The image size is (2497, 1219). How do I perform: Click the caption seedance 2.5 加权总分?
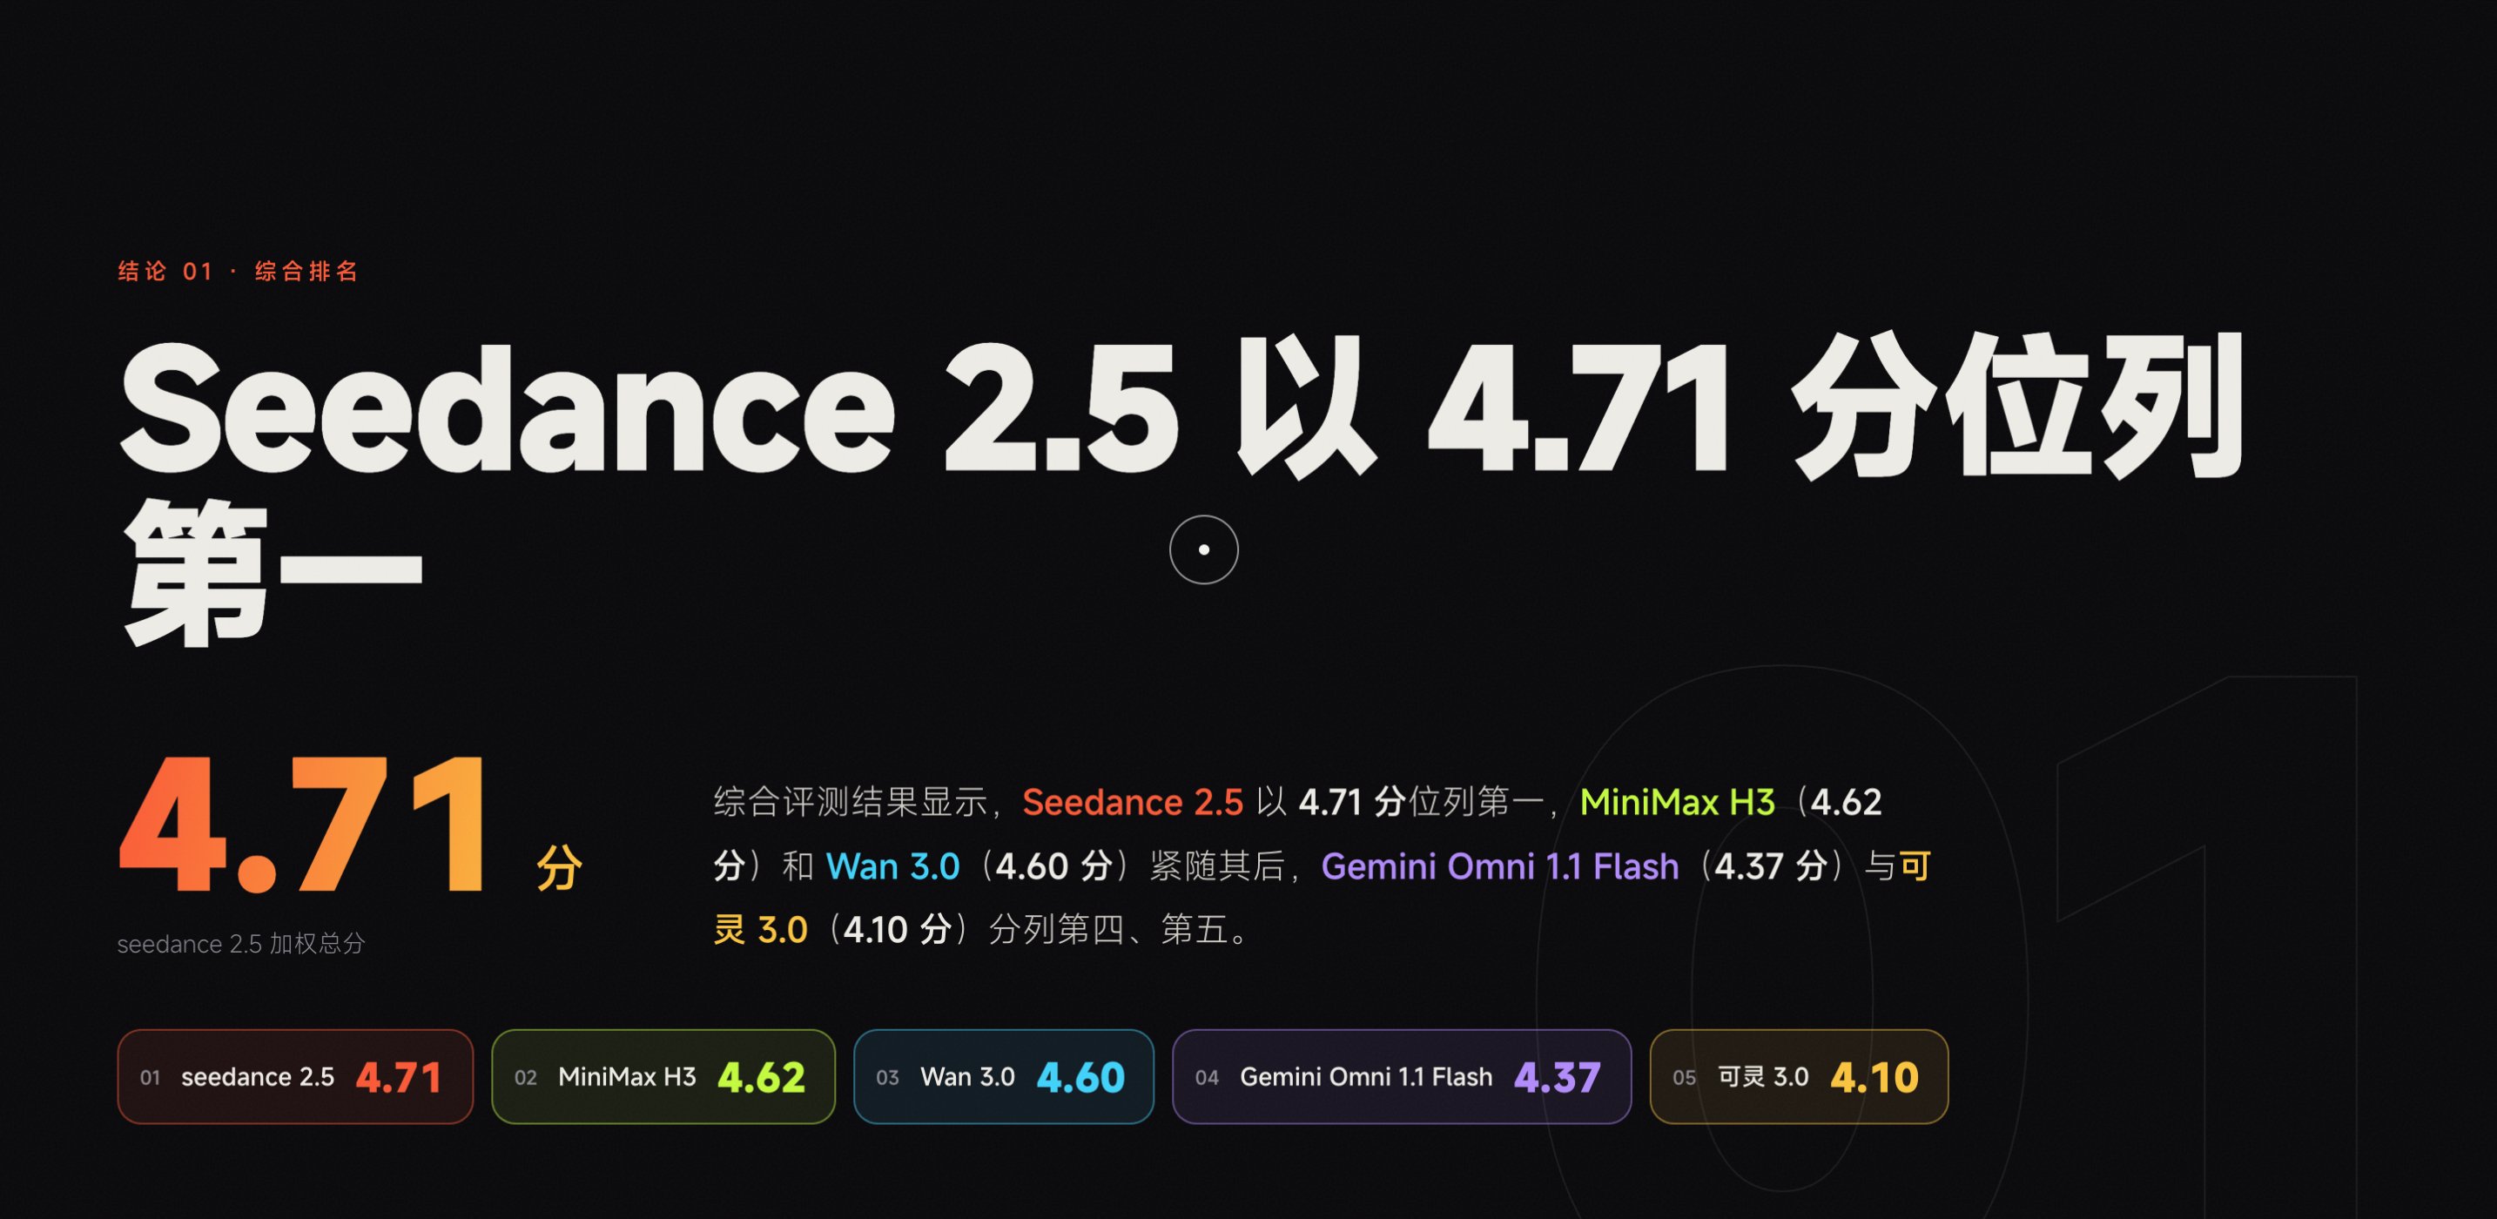click(241, 944)
